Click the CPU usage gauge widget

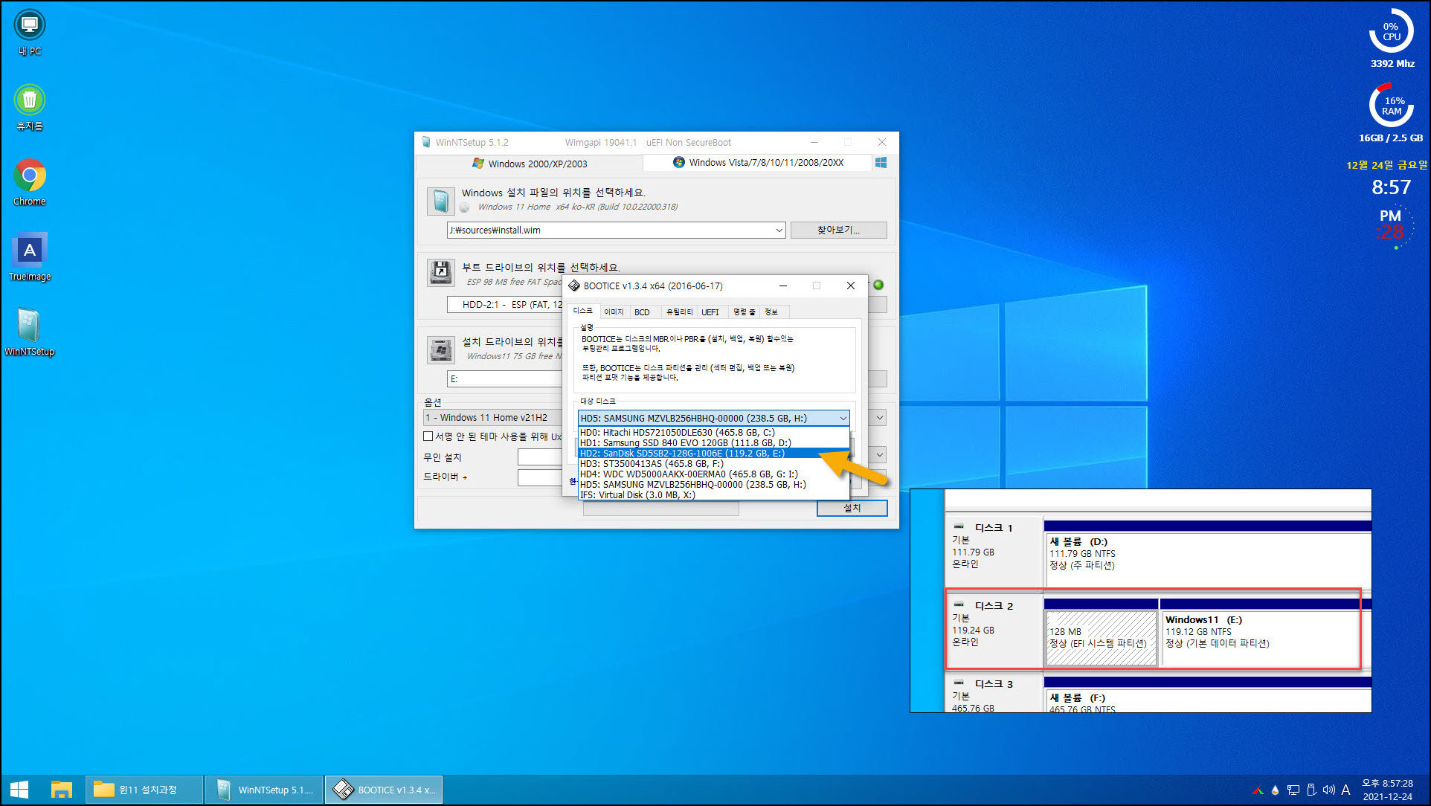point(1392,31)
